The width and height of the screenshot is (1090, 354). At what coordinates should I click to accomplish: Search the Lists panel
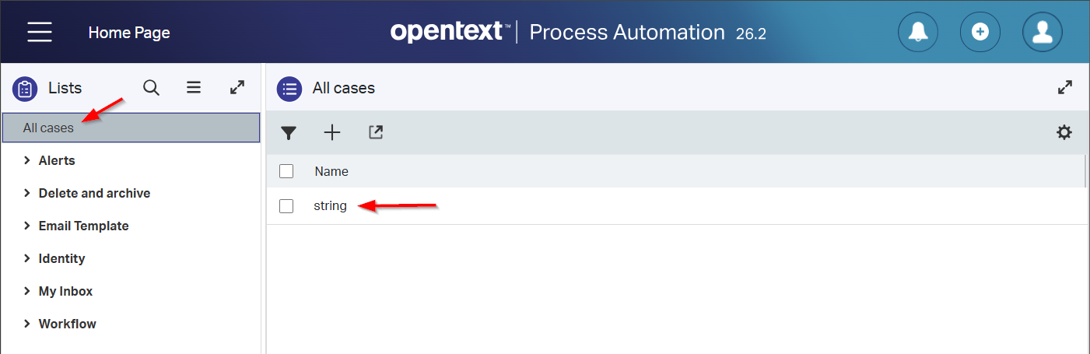click(x=152, y=88)
